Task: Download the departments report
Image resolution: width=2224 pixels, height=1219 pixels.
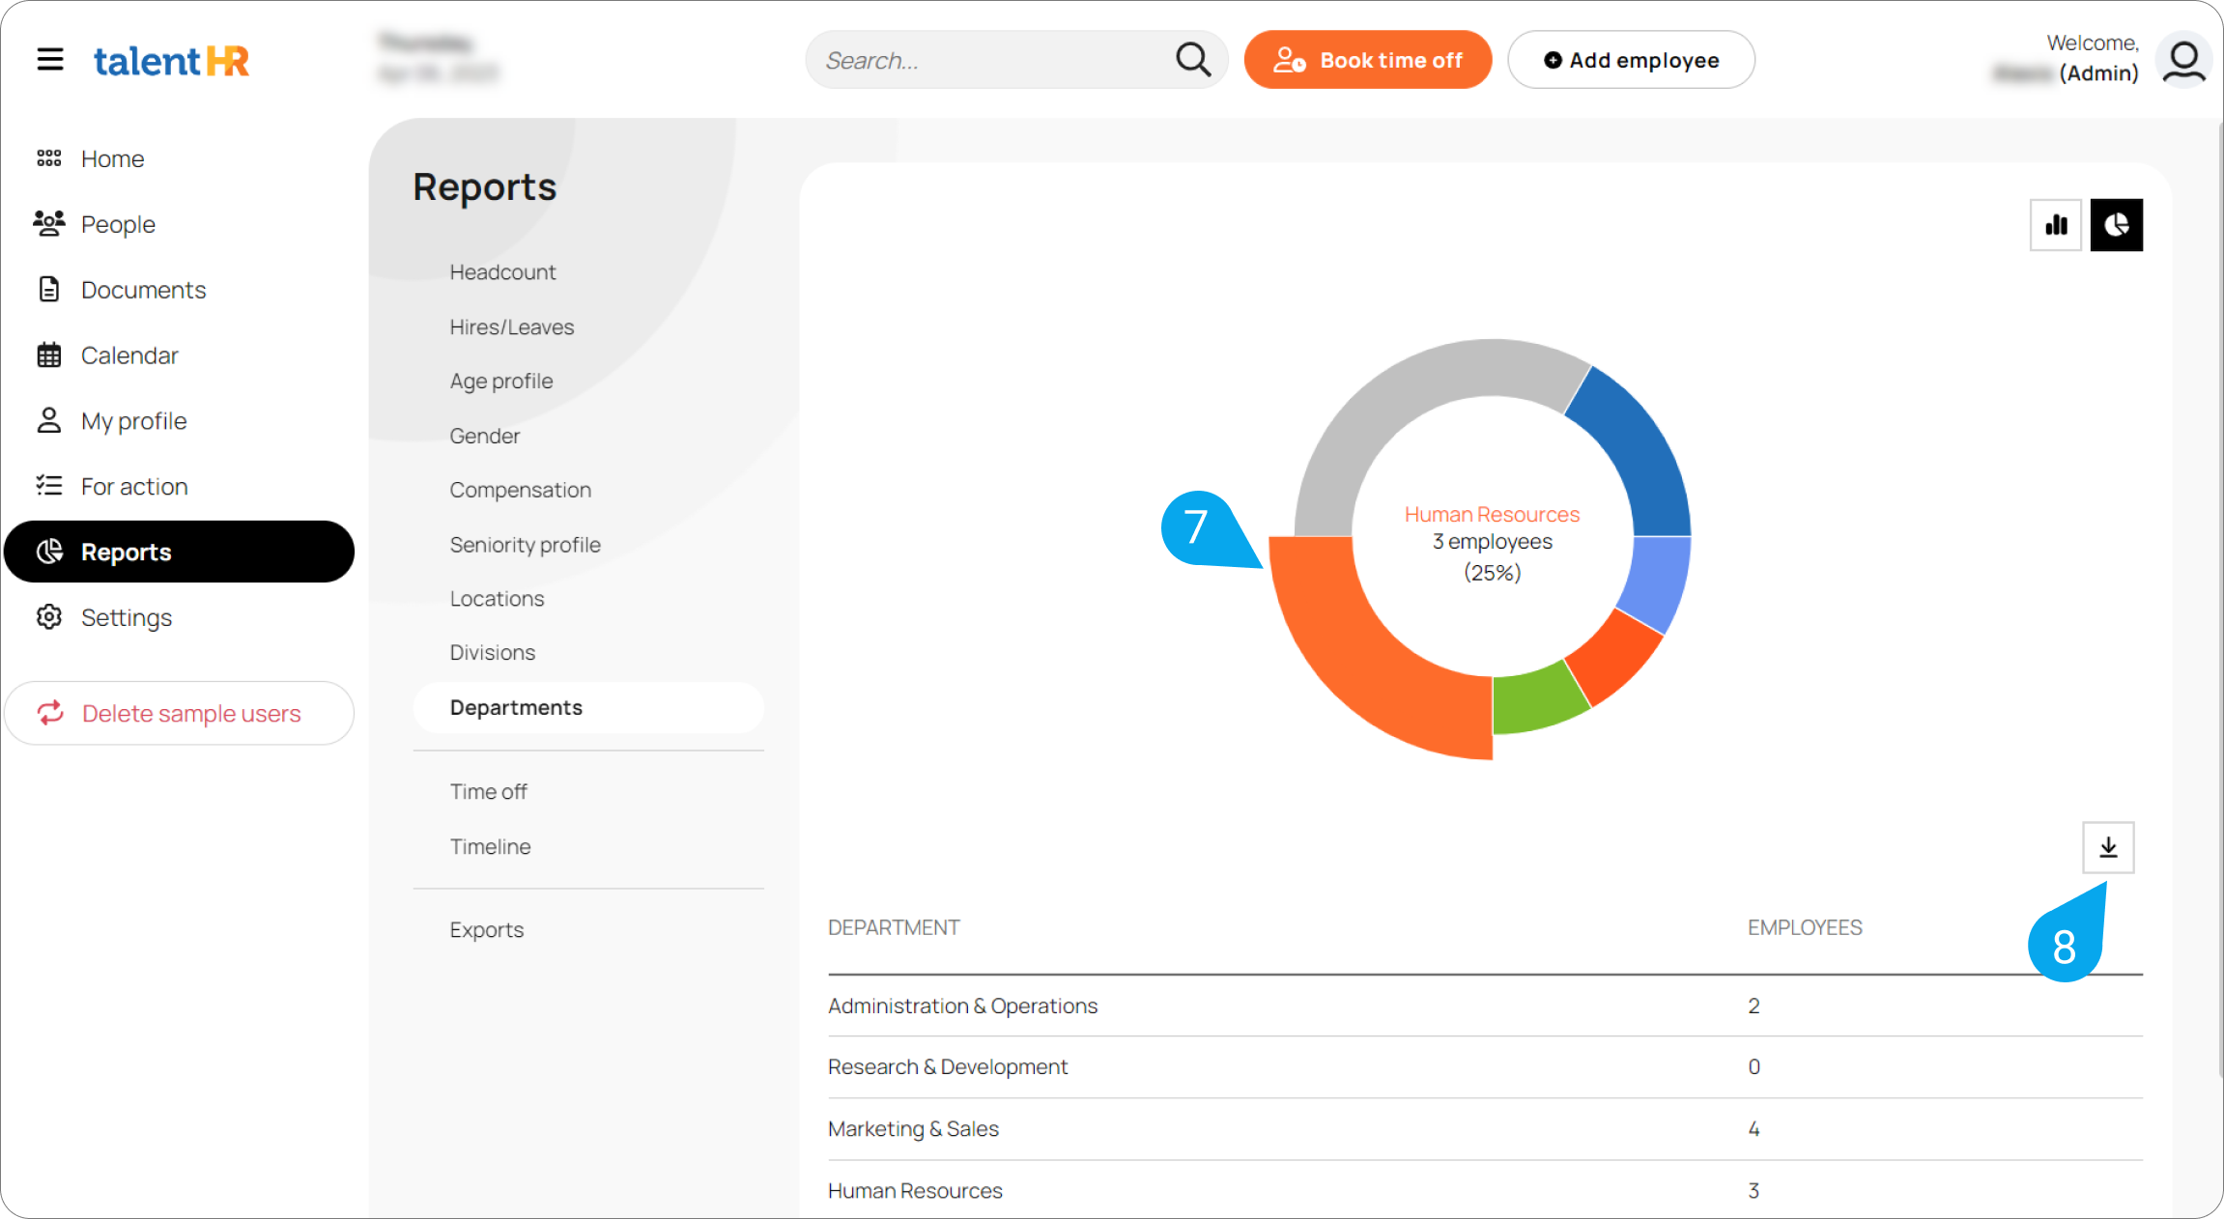Action: point(2108,847)
